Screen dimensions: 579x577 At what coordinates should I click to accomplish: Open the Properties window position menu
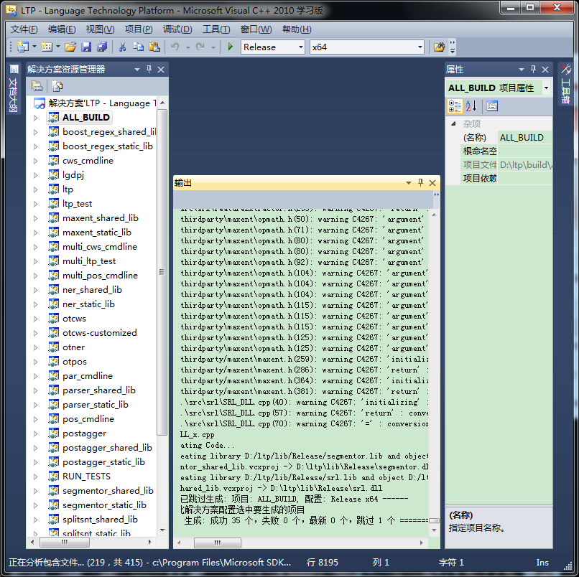click(521, 70)
